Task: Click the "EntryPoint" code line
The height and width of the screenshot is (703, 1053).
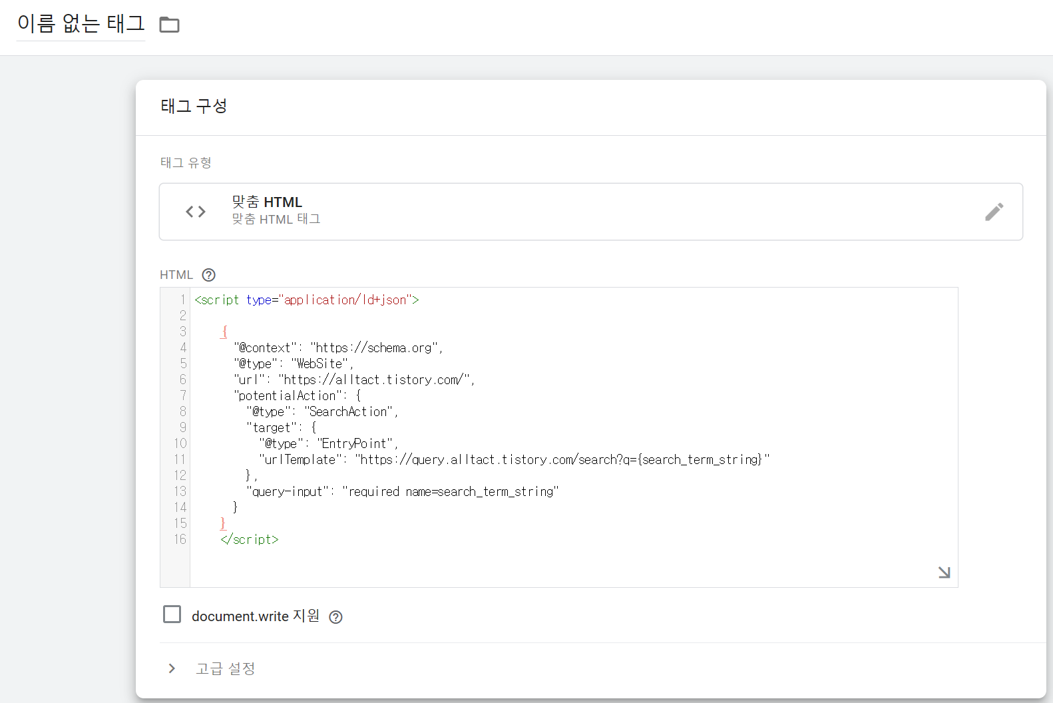Action: pyautogui.click(x=329, y=444)
